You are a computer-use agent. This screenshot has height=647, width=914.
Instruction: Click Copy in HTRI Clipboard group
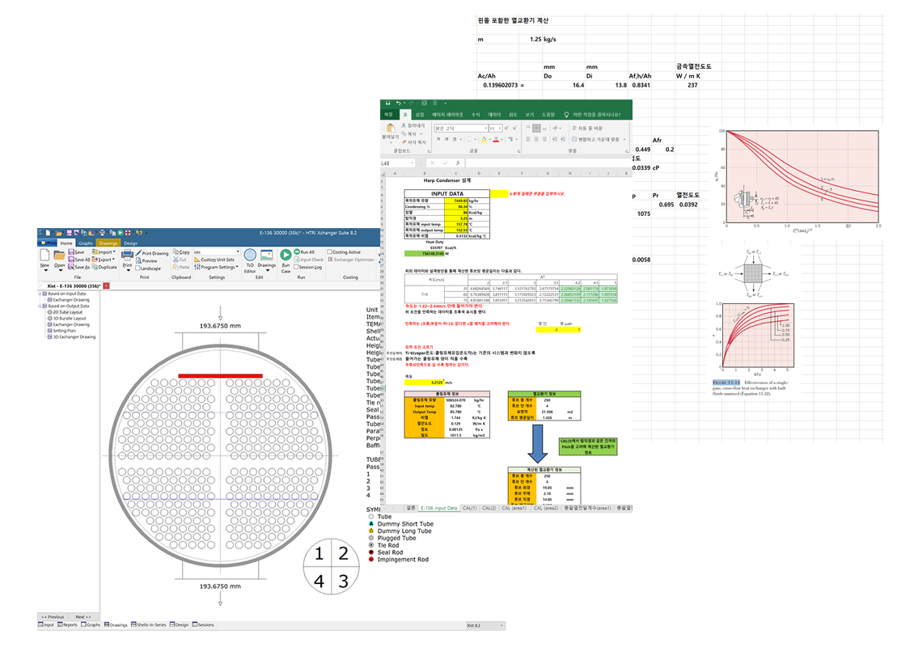(x=182, y=252)
